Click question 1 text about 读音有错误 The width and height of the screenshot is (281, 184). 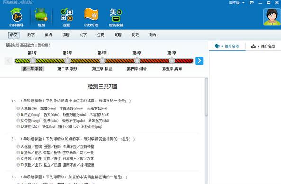pyautogui.click(x=76, y=101)
